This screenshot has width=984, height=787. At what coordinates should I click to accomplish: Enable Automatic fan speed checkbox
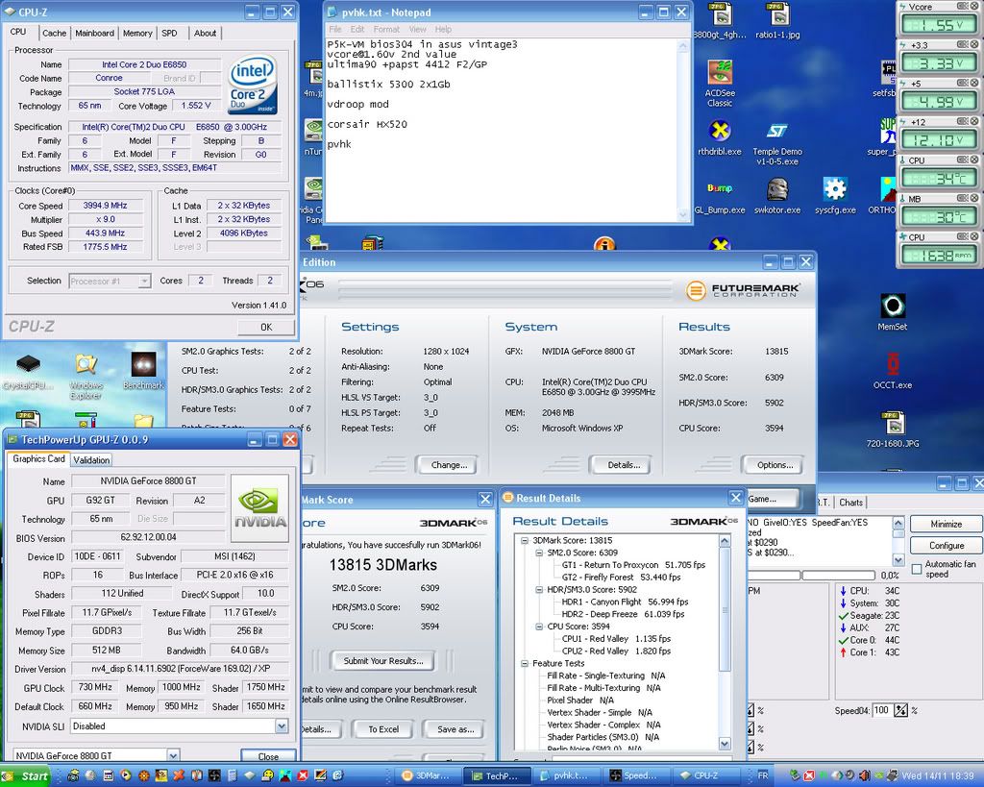coord(917,569)
